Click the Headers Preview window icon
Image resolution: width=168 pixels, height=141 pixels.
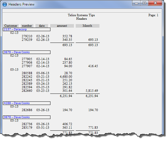[4, 4]
